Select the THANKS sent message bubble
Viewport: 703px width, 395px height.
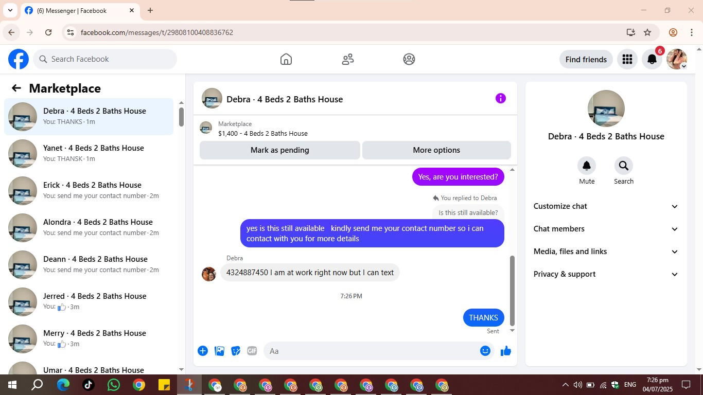click(483, 317)
